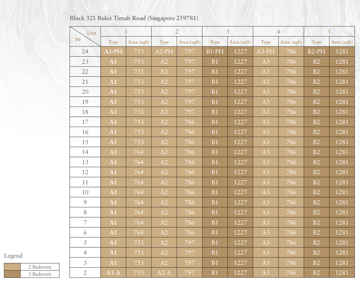
Task: Select floor number 6 row label
Action: (x=85, y=233)
